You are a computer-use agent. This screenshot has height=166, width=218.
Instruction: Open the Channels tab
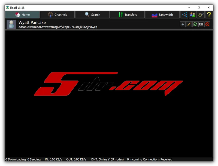(x=57, y=15)
